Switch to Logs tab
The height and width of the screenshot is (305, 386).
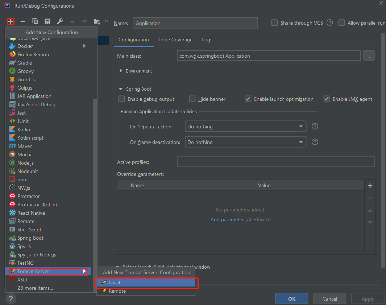click(207, 40)
